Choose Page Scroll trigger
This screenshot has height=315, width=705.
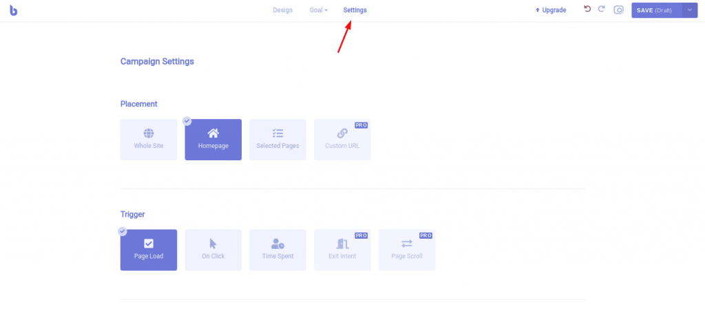[x=407, y=250]
